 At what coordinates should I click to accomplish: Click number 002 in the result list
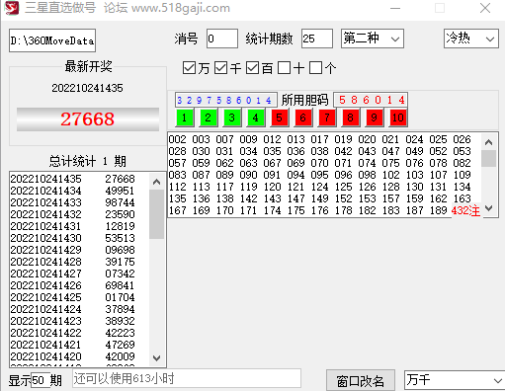pyautogui.click(x=178, y=139)
